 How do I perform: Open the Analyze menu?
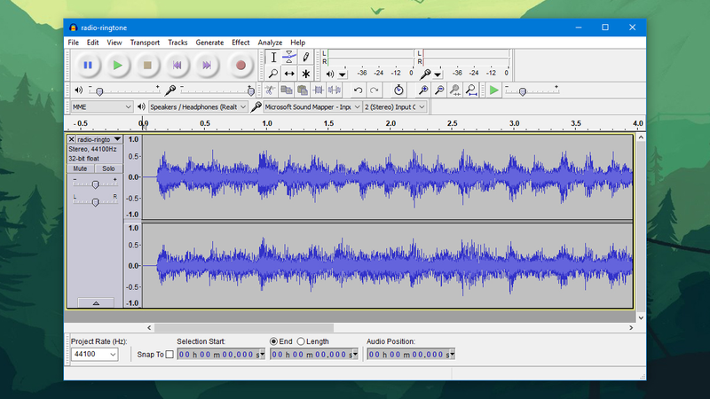pos(270,43)
